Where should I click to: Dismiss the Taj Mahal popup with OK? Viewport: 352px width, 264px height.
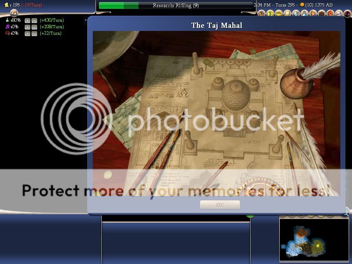[220, 205]
